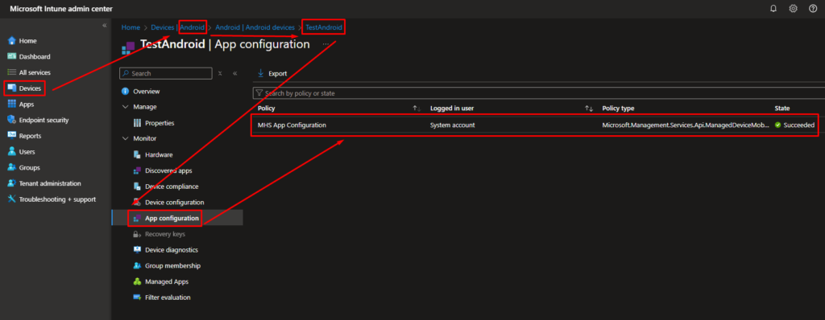Open the ellipsis menu beside page title

tap(325, 44)
